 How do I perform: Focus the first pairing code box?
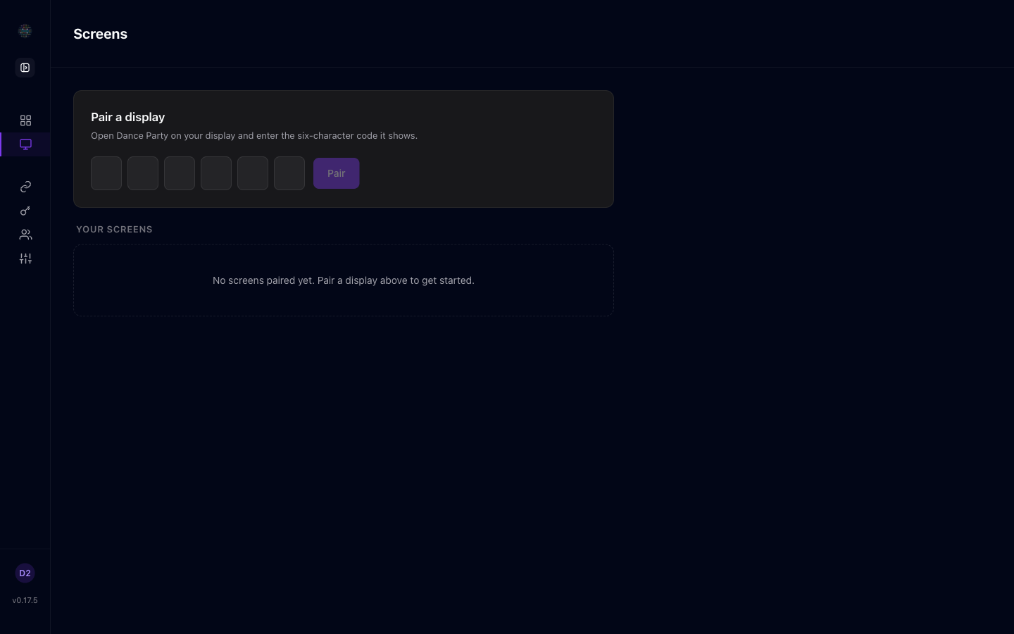click(x=106, y=173)
